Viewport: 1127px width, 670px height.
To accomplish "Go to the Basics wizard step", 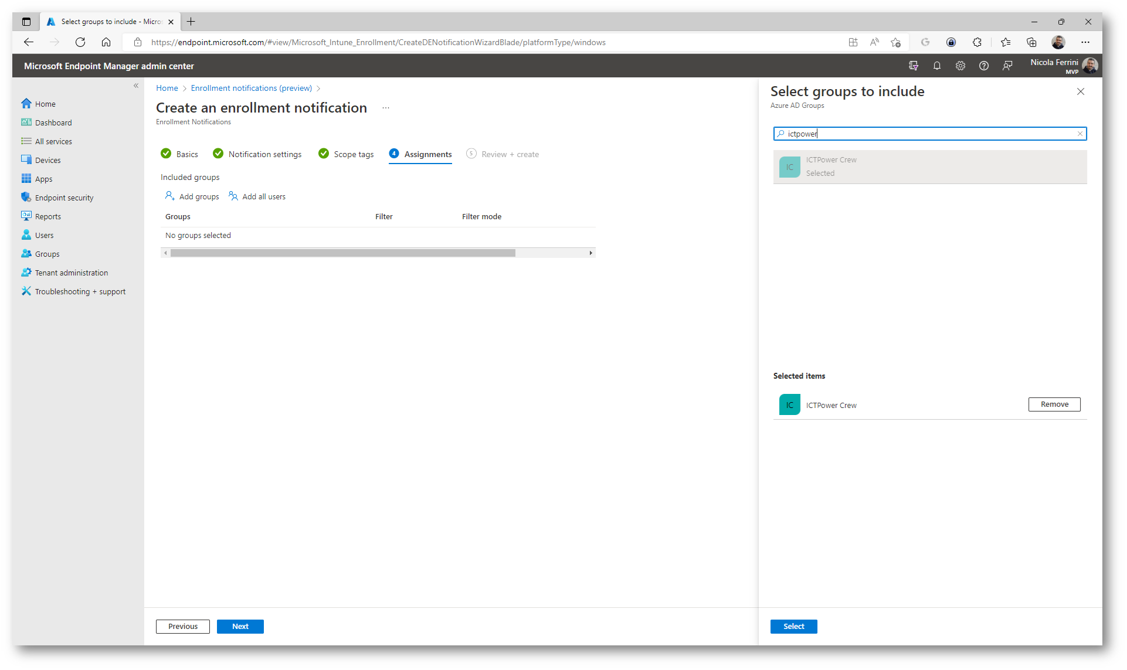I will [x=186, y=154].
